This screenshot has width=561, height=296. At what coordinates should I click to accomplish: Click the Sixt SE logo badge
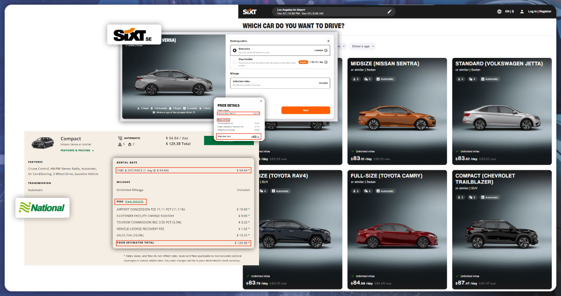click(x=134, y=35)
